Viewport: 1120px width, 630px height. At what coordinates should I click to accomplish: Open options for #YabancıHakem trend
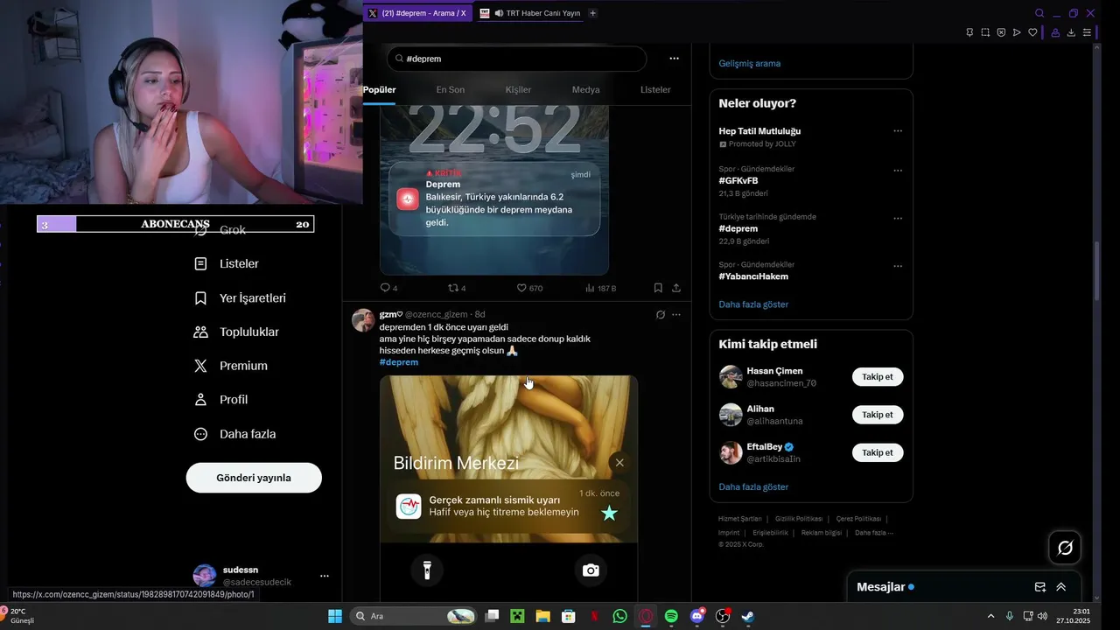point(898,266)
